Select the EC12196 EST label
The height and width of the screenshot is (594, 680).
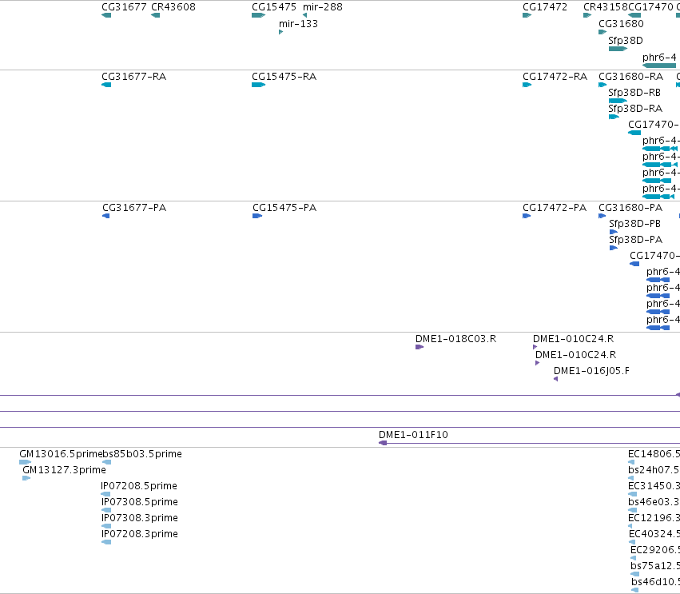coord(654,518)
